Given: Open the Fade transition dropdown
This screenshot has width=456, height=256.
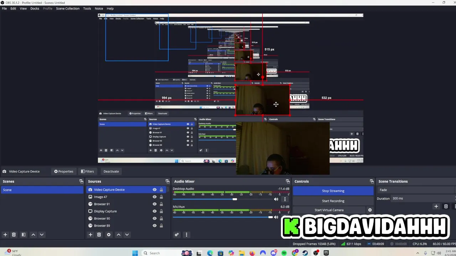Looking at the screenshot, I should coord(417,190).
